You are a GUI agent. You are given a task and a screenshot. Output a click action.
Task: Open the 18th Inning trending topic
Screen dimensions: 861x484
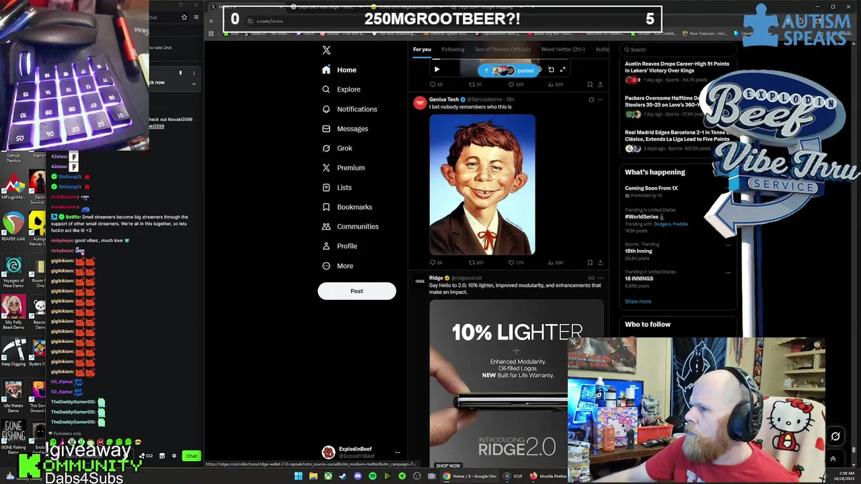pyautogui.click(x=638, y=251)
